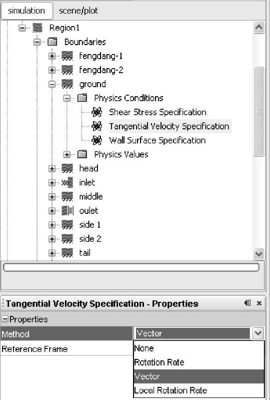The width and height of the screenshot is (270, 400).
Task: Click the properties panel pin icon
Action: [247, 303]
